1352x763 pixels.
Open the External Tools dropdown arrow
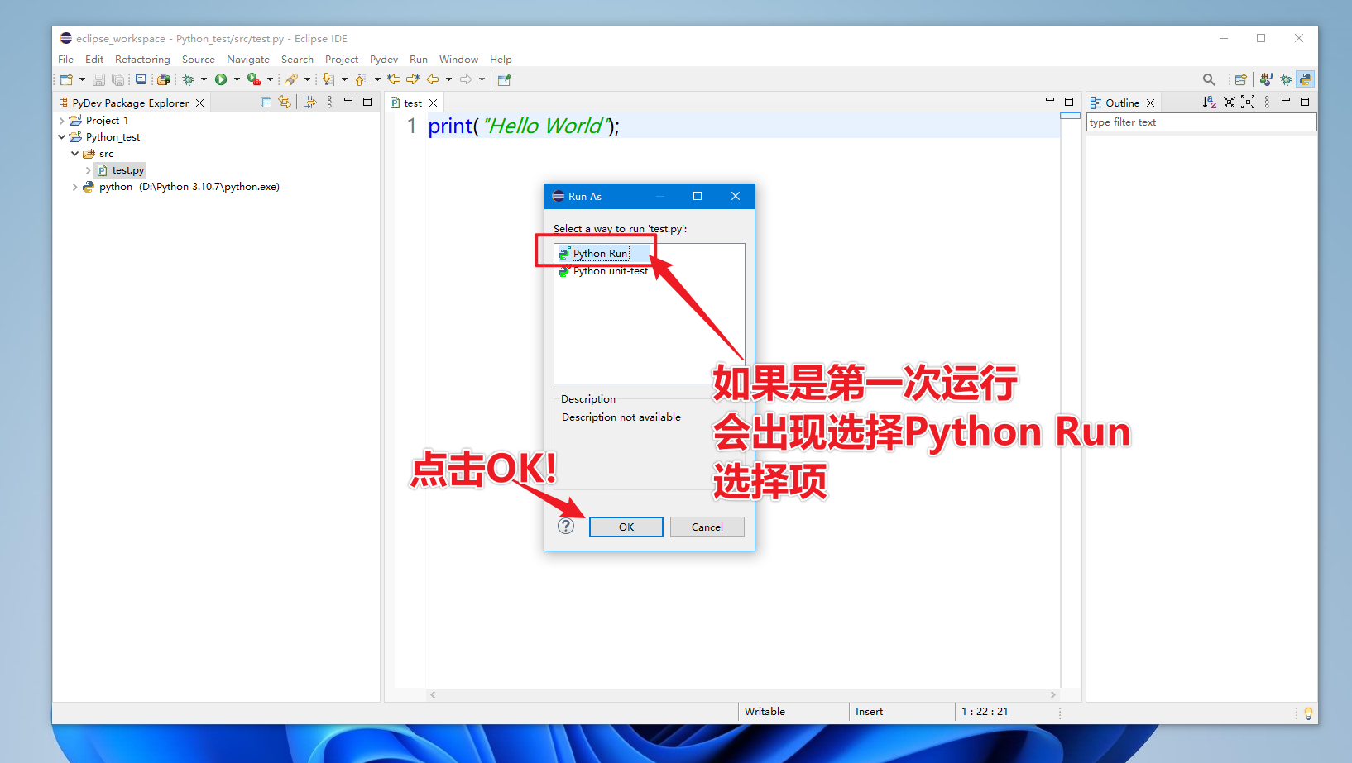click(270, 79)
